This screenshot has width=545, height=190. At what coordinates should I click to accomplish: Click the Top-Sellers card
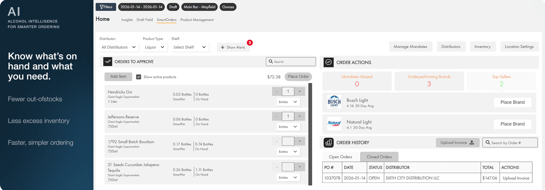tap(501, 81)
